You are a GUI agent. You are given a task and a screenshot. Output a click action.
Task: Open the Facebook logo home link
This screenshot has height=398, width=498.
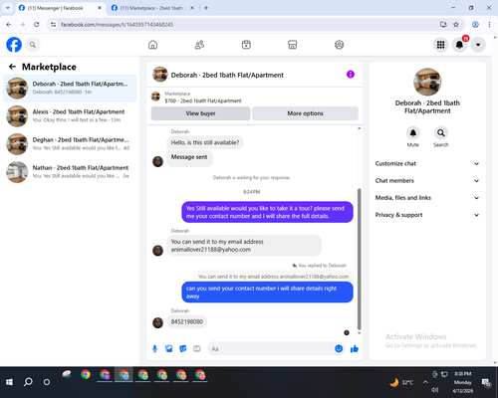point(14,45)
